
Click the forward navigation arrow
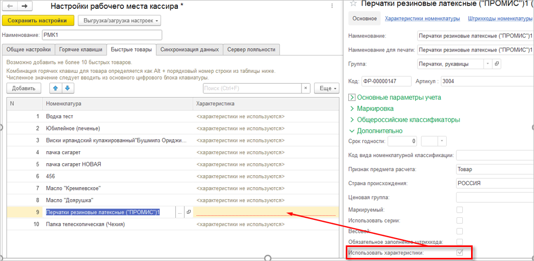[24, 6]
